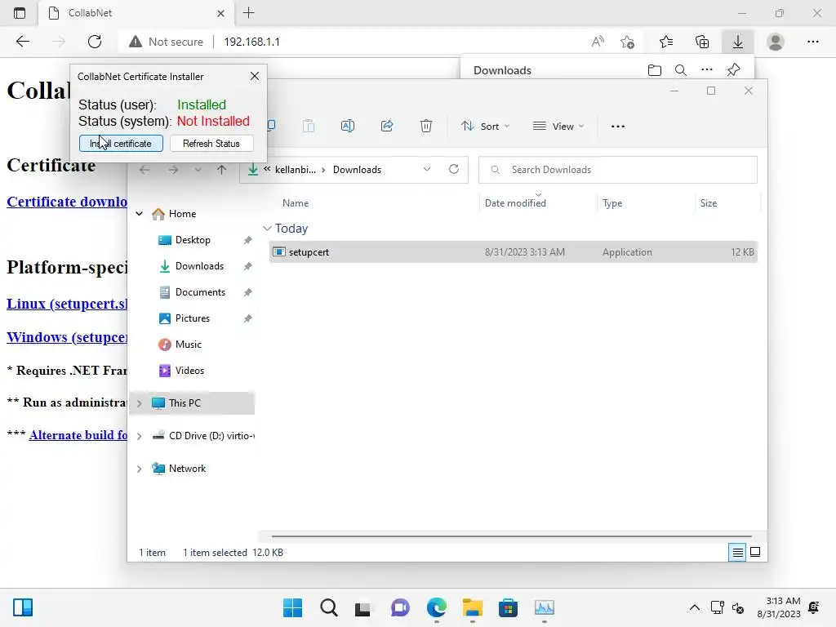Viewport: 836px width, 627px height.
Task: Open the View dropdown in Explorer
Action: coord(558,127)
